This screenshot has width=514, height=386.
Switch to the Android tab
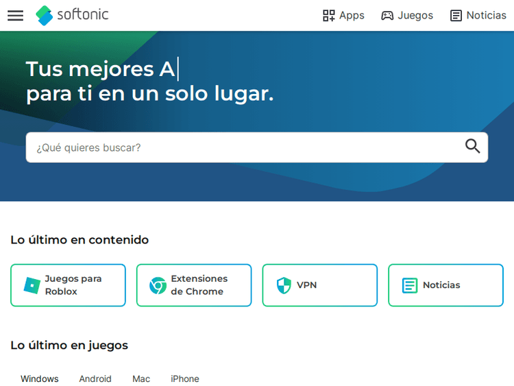tap(95, 378)
